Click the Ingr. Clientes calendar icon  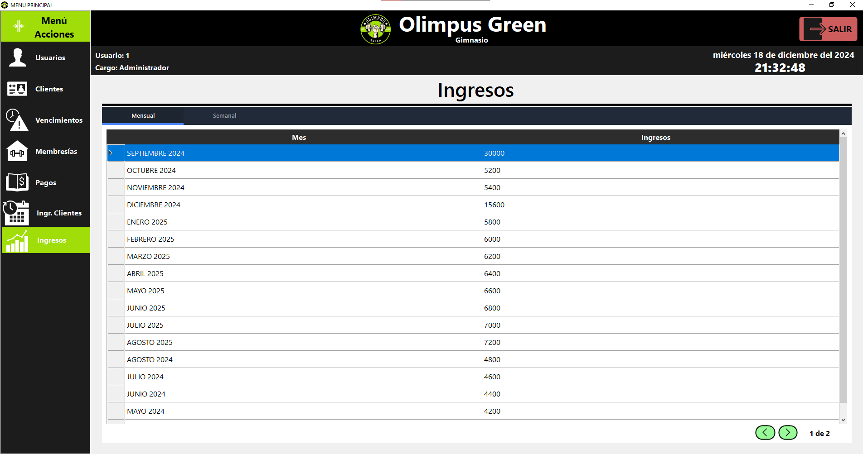click(16, 213)
